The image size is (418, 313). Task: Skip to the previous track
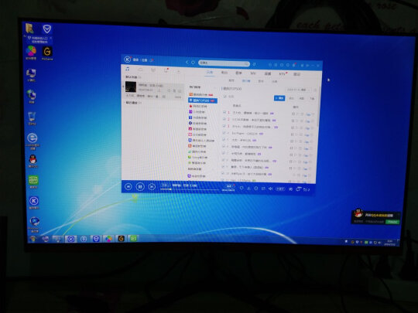click(128, 187)
